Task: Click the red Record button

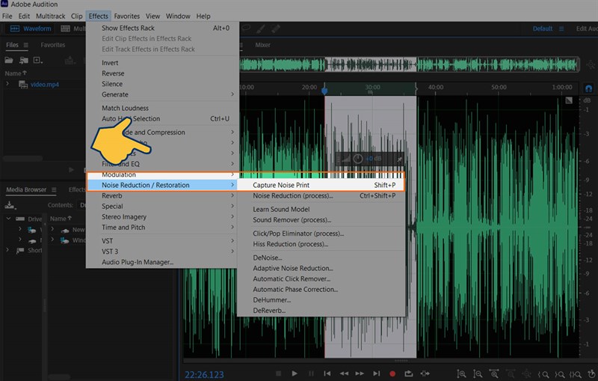Action: pos(392,373)
